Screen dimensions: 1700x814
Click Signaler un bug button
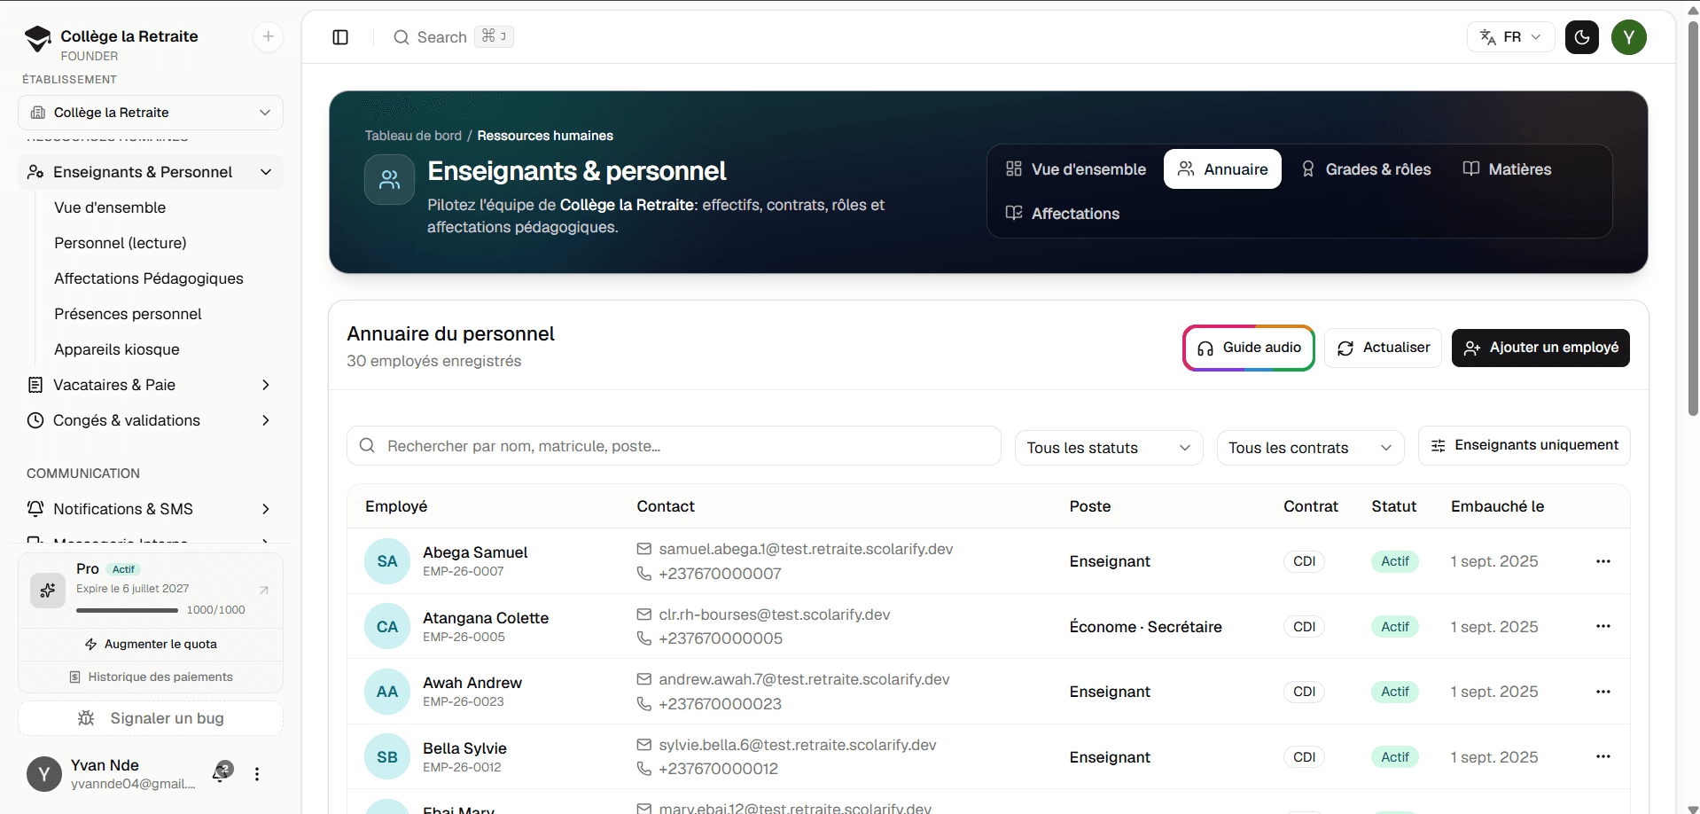pyautogui.click(x=151, y=718)
